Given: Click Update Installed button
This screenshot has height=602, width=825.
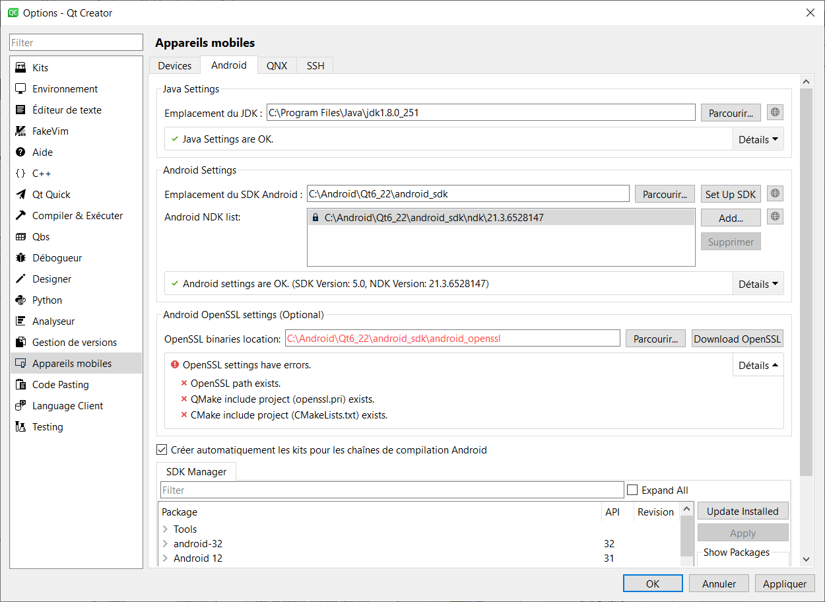Looking at the screenshot, I should [x=742, y=511].
